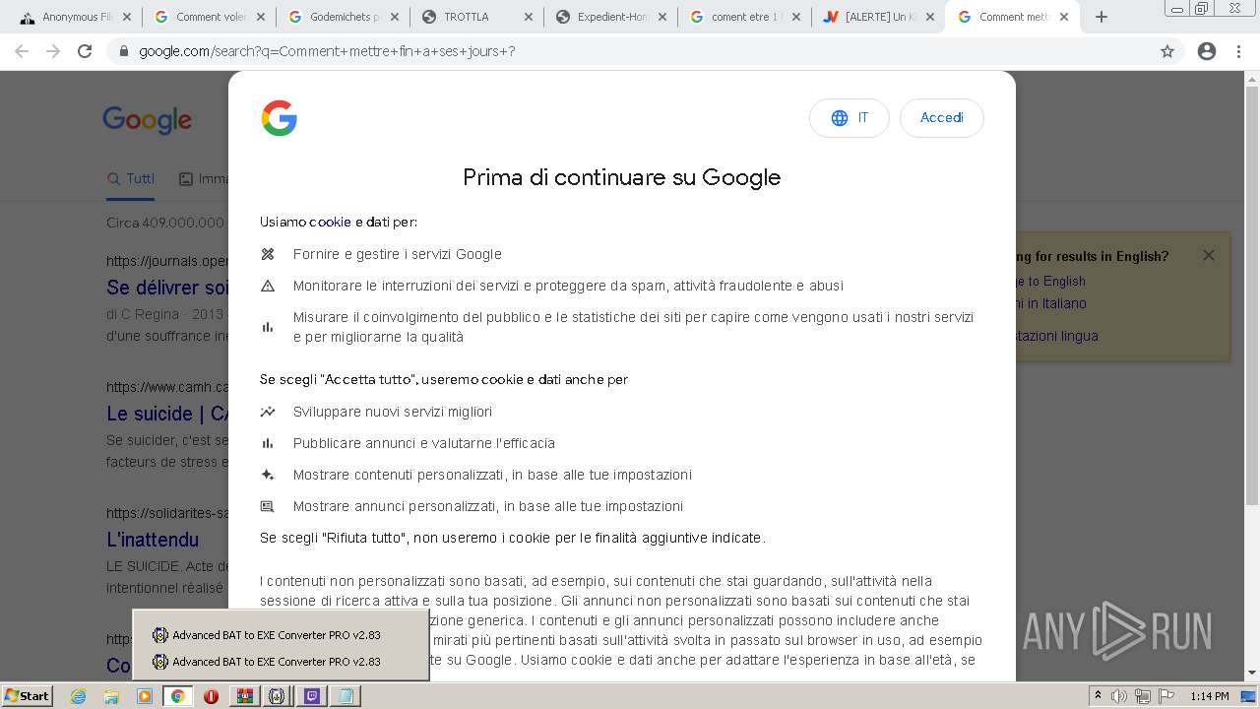Open the L'inattendu search result
Viewport: 1260px width, 709px height.
click(x=153, y=540)
